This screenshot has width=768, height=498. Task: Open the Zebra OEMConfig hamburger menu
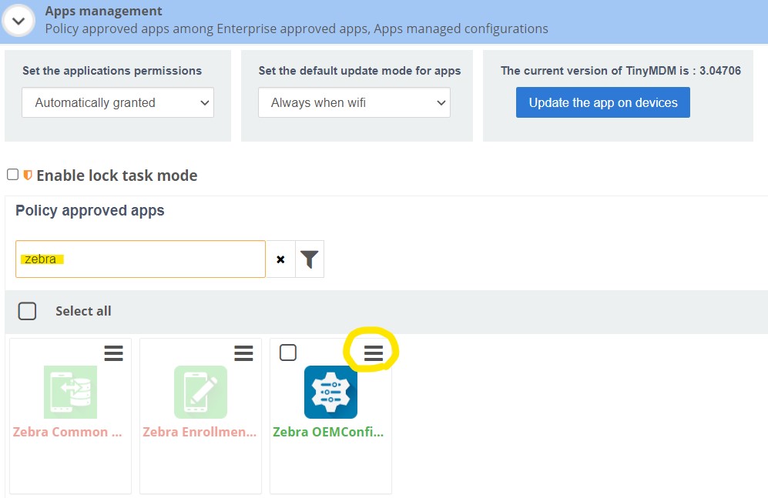click(x=374, y=352)
